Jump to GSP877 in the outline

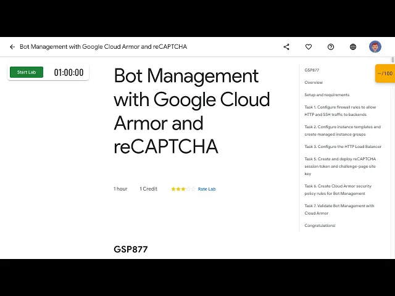[312, 70]
